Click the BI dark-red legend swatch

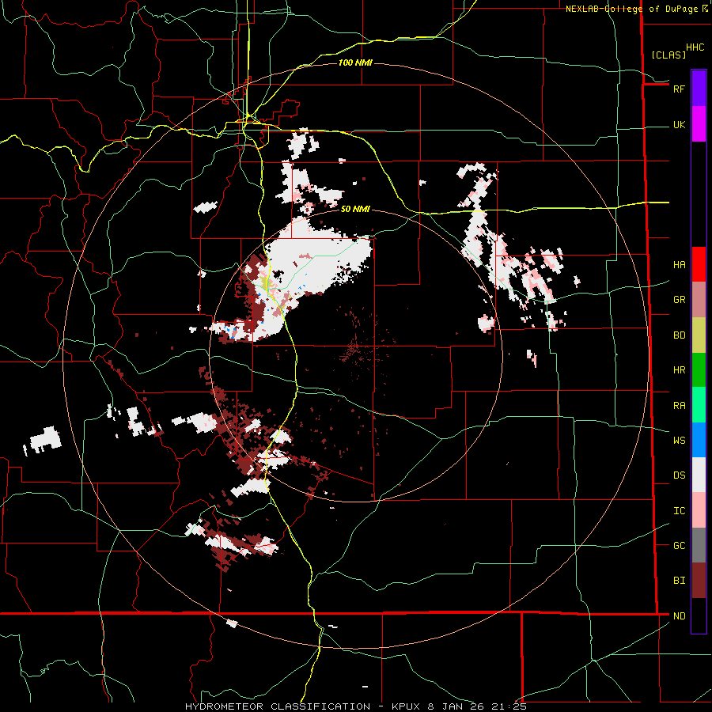pos(699,581)
